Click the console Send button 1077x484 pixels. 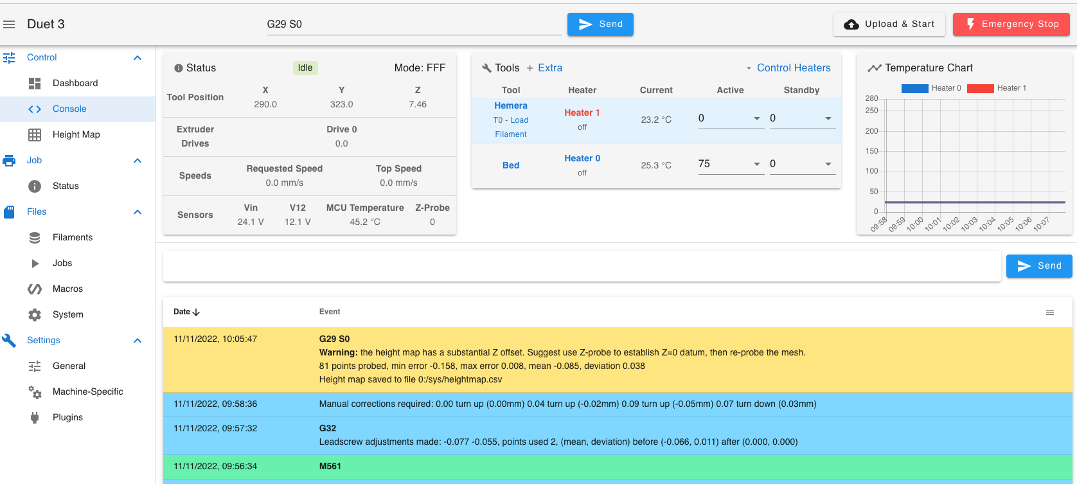click(1039, 266)
